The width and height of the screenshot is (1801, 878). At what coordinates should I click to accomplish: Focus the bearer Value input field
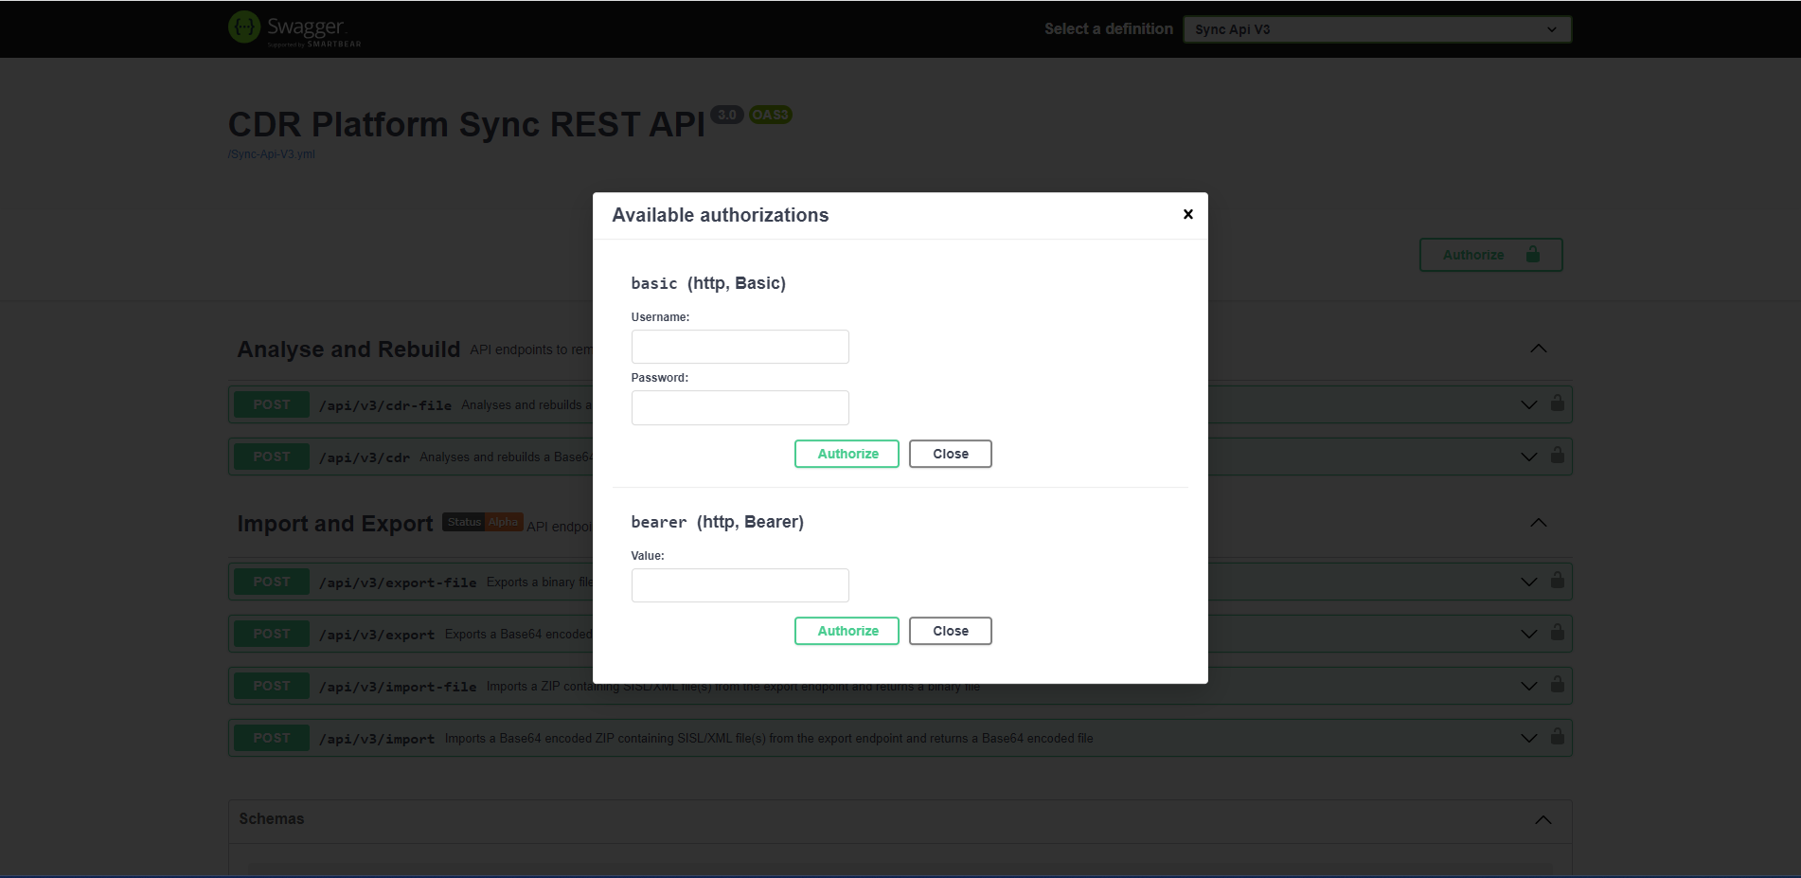pos(740,585)
